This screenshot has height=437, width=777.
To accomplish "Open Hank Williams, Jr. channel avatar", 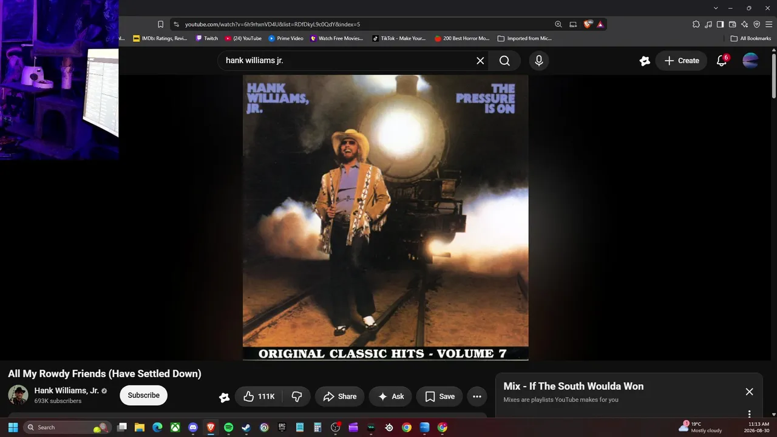I will 18,395.
